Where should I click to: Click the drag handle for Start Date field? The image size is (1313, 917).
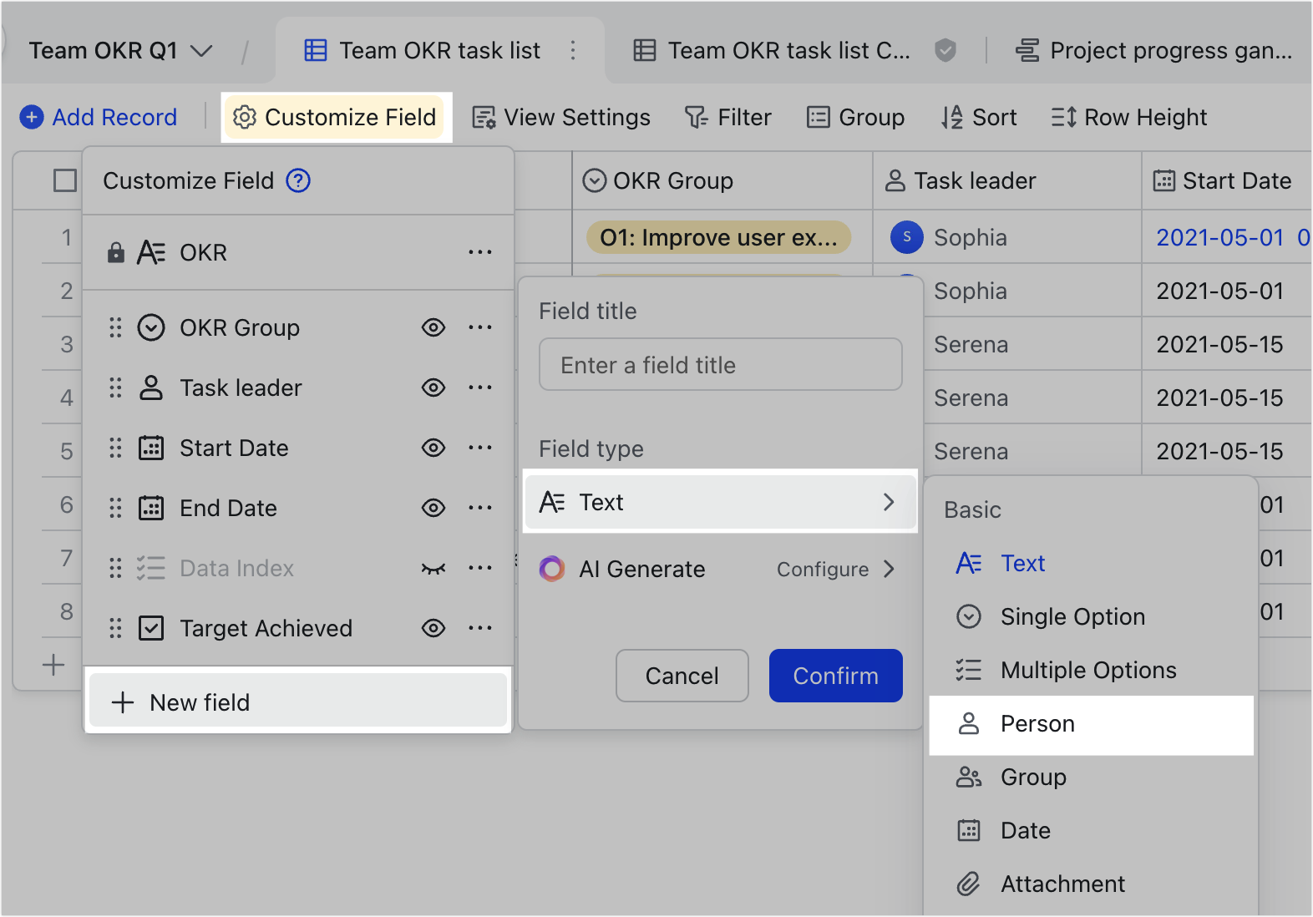click(x=115, y=448)
